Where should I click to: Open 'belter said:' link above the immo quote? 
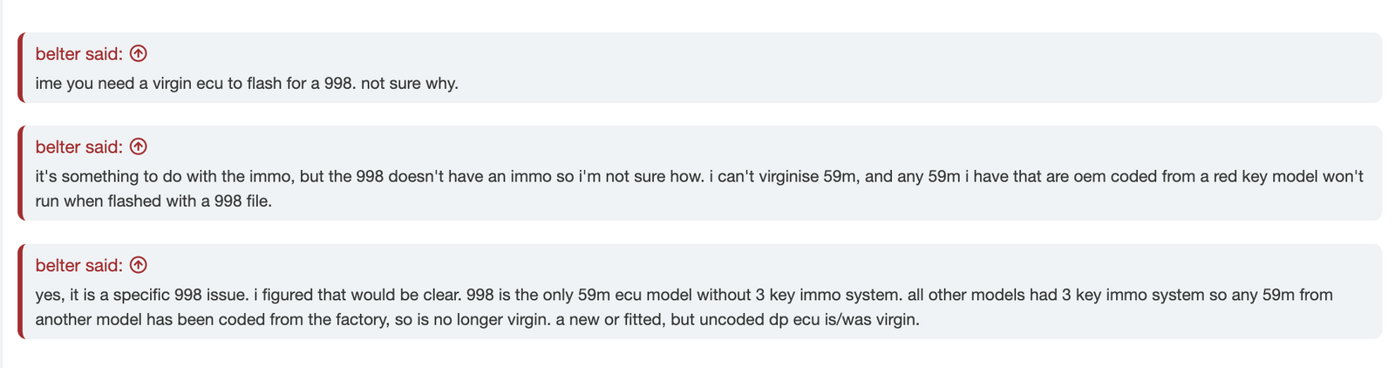pyautogui.click(x=79, y=147)
